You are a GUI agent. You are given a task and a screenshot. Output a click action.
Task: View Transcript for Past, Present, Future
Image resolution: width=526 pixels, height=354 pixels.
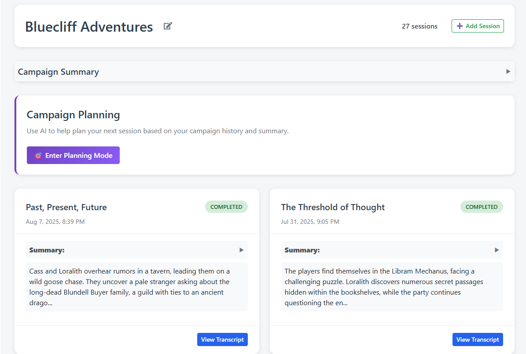(222, 339)
